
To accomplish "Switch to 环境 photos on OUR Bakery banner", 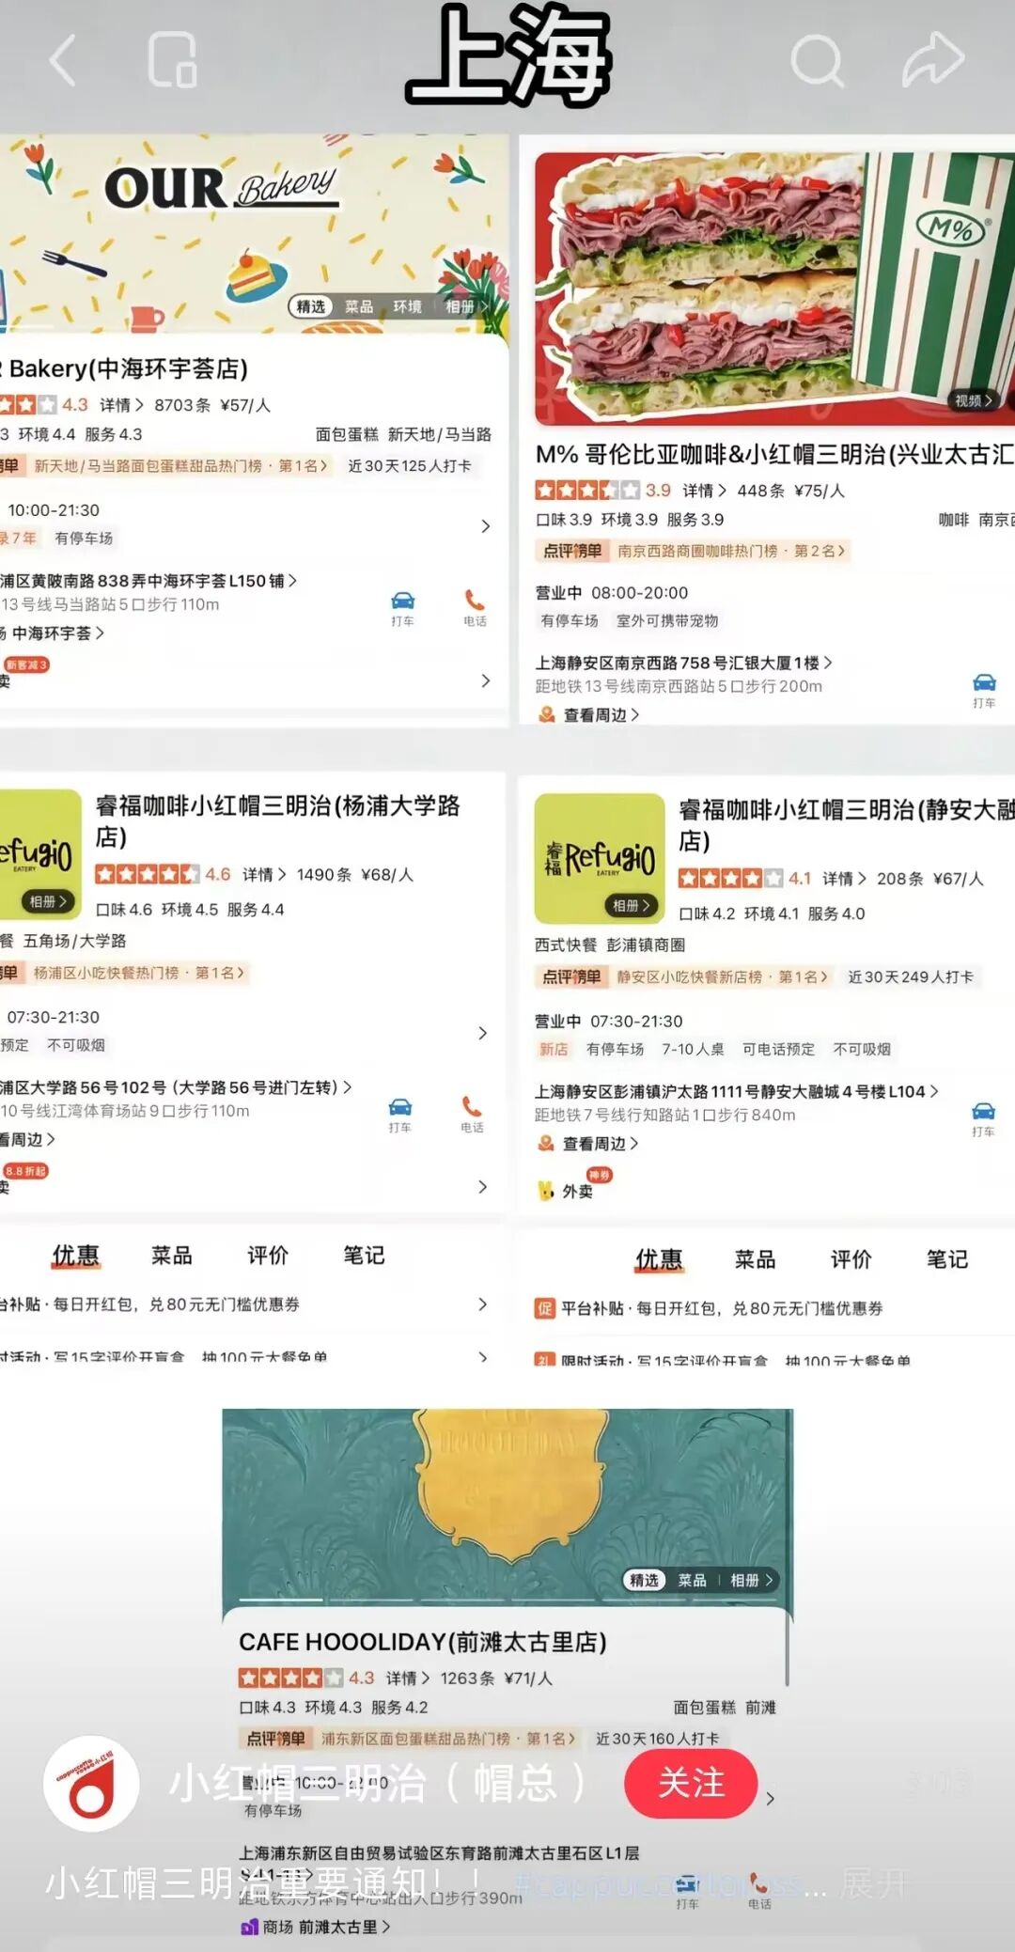I will pyautogui.click(x=407, y=306).
